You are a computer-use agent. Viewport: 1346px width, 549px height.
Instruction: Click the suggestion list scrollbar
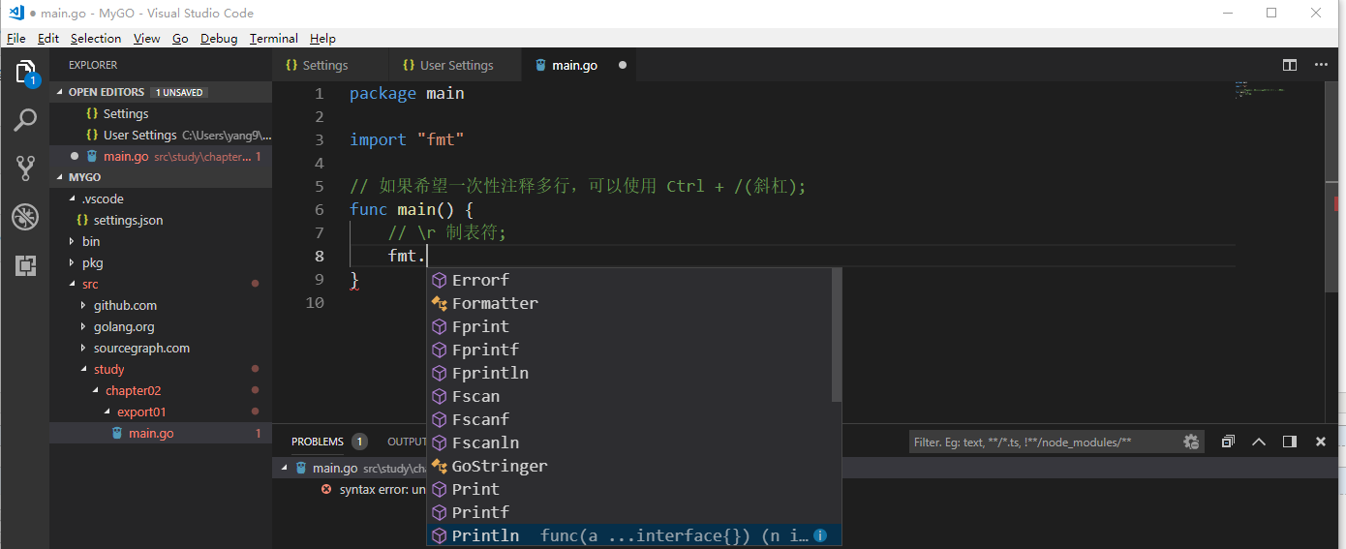pos(837,336)
